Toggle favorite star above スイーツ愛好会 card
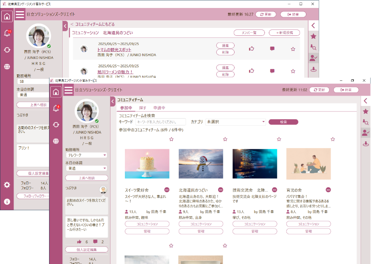The image size is (371, 264). pos(171,139)
